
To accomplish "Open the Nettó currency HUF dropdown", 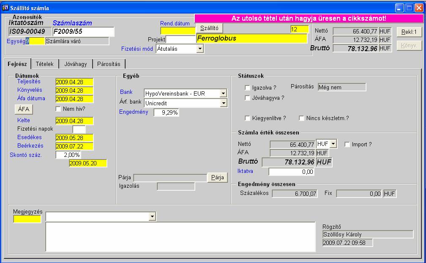I will [333, 144].
